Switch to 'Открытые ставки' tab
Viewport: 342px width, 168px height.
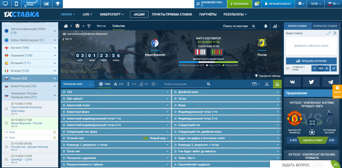click(x=325, y=26)
